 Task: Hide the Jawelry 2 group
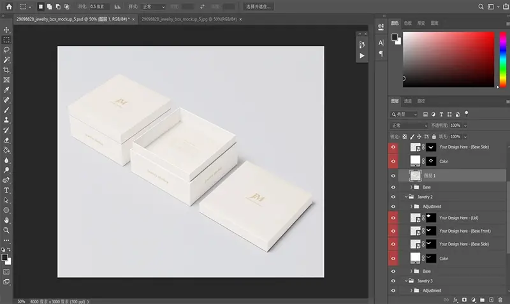pos(393,197)
